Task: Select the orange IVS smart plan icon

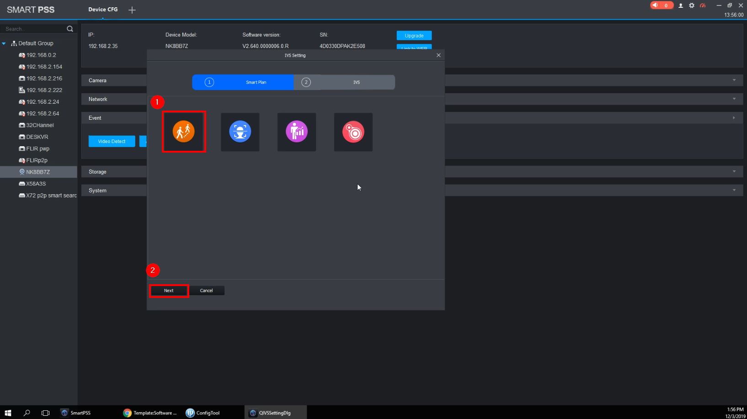Action: point(184,132)
